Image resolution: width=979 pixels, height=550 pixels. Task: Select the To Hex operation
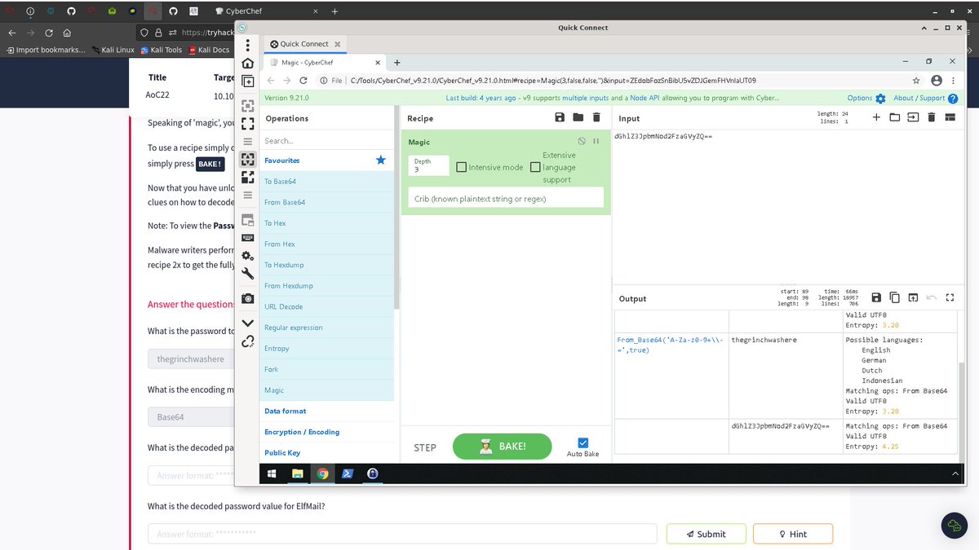tap(326, 222)
